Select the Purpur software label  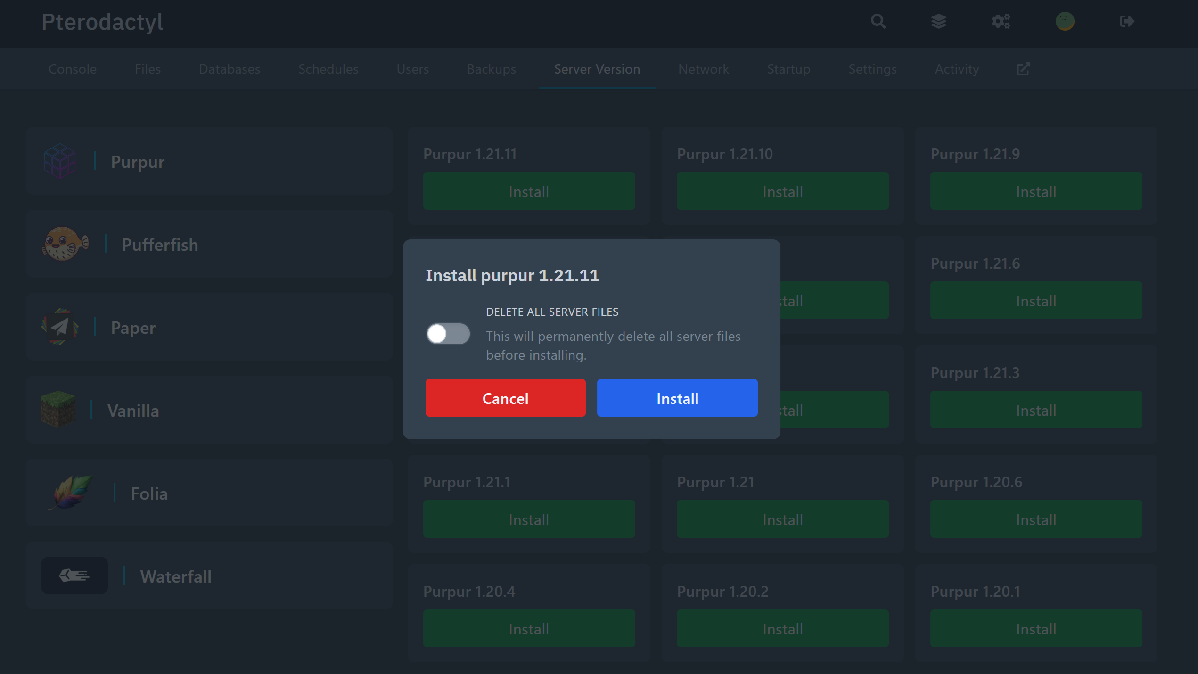click(138, 162)
